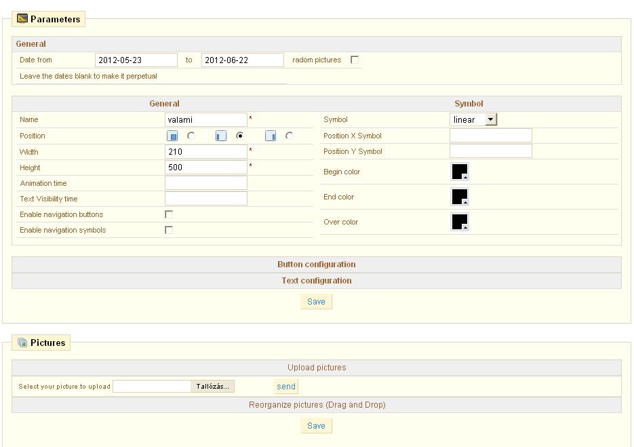Screen dimensions: 634x447
Task: Open the Begin color swatch picker
Action: point(460,172)
